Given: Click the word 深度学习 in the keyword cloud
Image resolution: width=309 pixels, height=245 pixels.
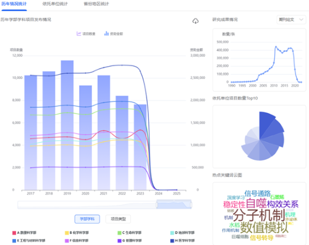Looking at the screenshot, I should click(235, 197).
